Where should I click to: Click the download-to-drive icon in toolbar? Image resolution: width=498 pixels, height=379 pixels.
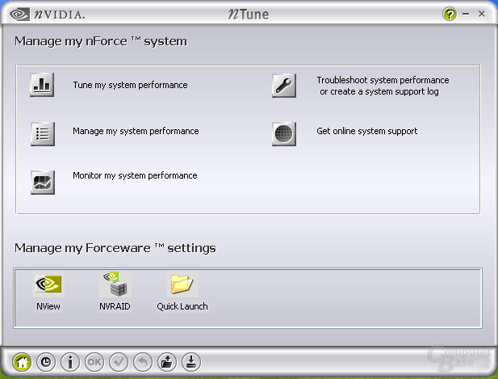tap(190, 362)
